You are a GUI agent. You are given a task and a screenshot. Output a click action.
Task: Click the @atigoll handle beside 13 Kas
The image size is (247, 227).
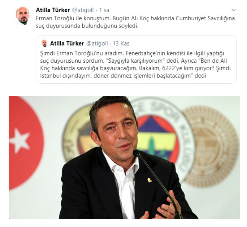pos(97,43)
